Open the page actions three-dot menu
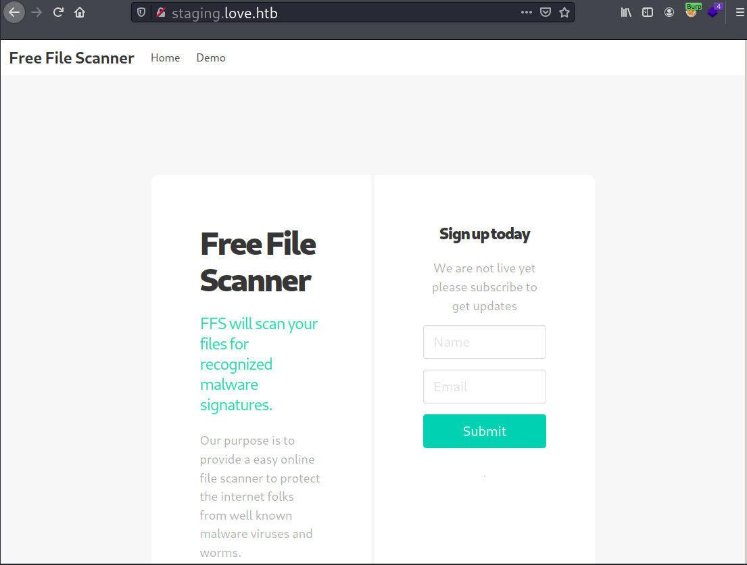Screen dimensions: 747x565 [527, 12]
